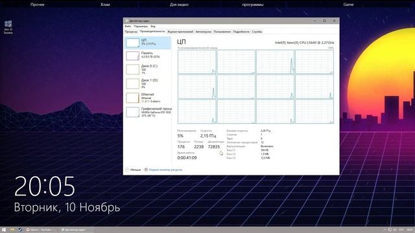The width and height of the screenshot is (415, 233).
Task: Click the ЦП mini graph thumbnail
Action: [x=132, y=43]
